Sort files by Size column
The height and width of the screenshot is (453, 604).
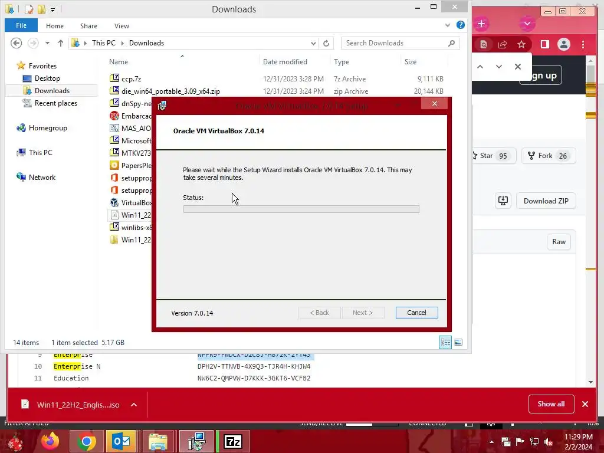point(411,61)
